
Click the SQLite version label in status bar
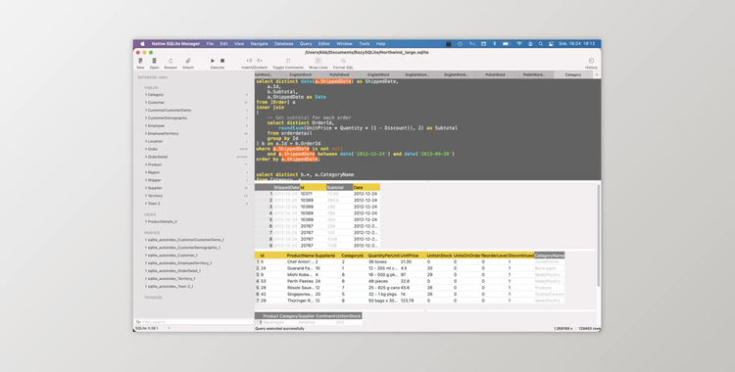pyautogui.click(x=147, y=328)
